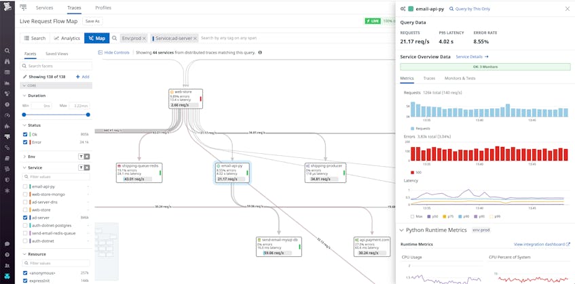The width and height of the screenshot is (575, 284).
Task: Click the Search facets input field
Action: coord(56,66)
